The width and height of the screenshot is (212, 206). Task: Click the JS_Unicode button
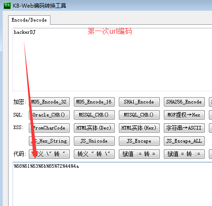click(x=94, y=141)
